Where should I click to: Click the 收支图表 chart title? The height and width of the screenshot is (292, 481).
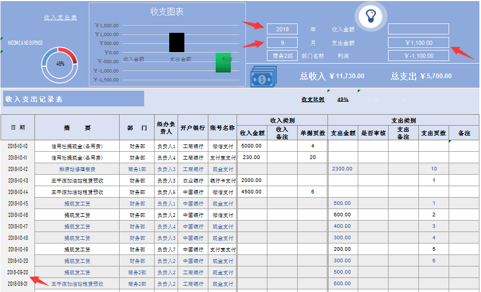click(167, 11)
